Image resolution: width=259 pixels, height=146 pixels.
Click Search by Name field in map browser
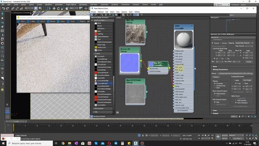103,20
